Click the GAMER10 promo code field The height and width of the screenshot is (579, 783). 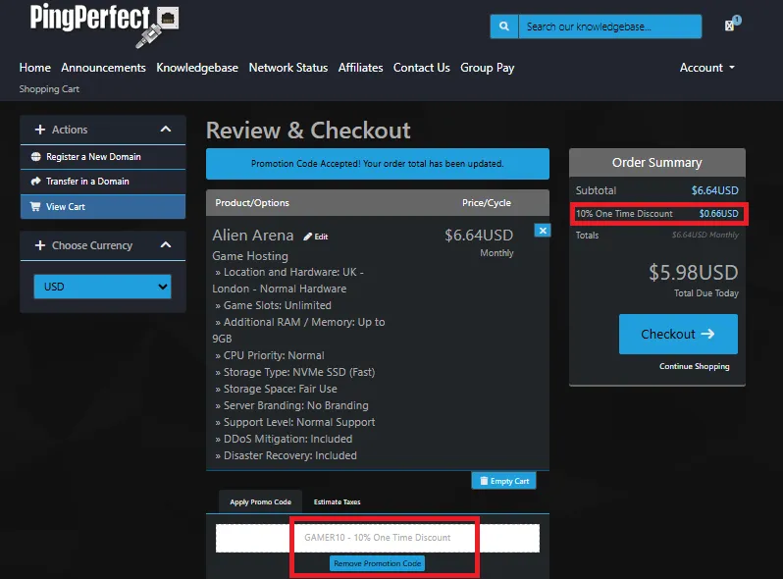pyautogui.click(x=378, y=538)
